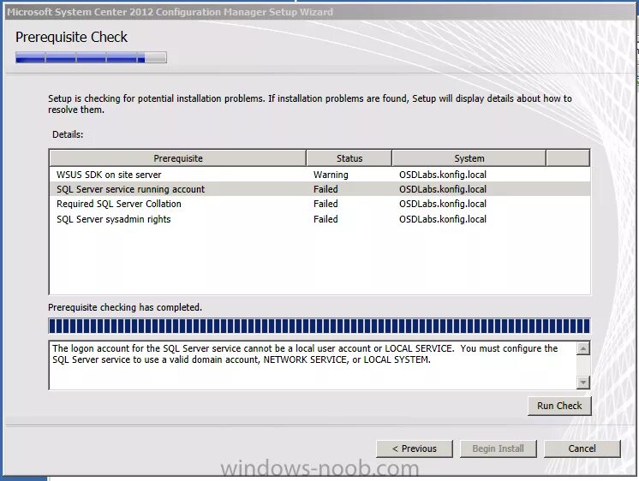Click the Prerequisite Check page heading

(71, 37)
